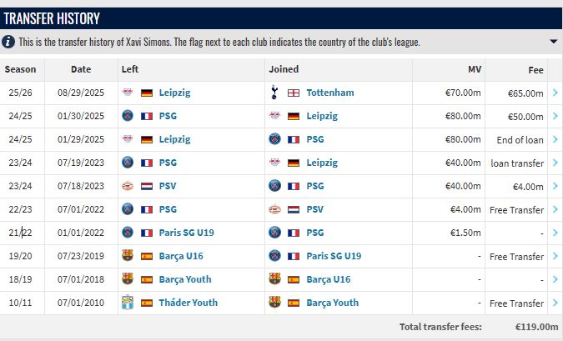Click Thåder Youth club crest icon
The height and width of the screenshot is (341, 563).
128,303
